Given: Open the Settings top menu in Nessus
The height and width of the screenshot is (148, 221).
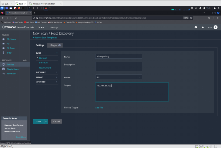Looking at the screenshot, I should pos(54,27).
